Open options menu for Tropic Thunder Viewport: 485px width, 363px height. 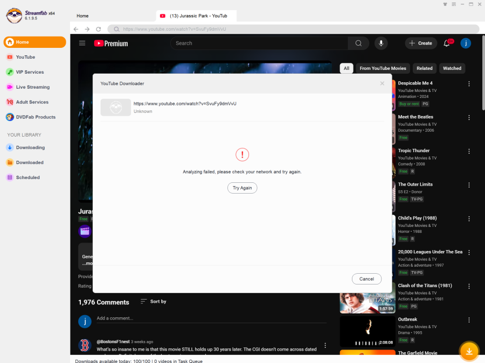(x=469, y=151)
